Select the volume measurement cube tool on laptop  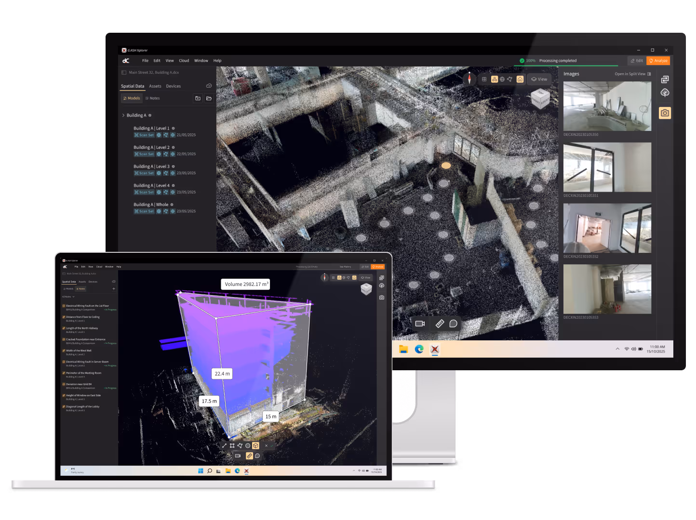pyautogui.click(x=255, y=445)
